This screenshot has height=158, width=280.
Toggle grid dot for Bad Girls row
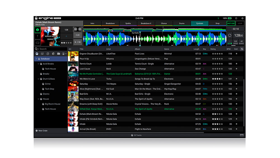[236, 94]
